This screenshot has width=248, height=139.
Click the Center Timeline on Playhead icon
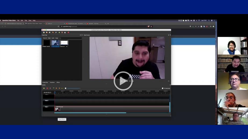(62, 88)
